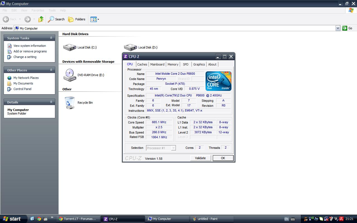Select the DVD-RAM Drive (E:) icon
Viewport: 357px width, 223px height.
point(70,75)
